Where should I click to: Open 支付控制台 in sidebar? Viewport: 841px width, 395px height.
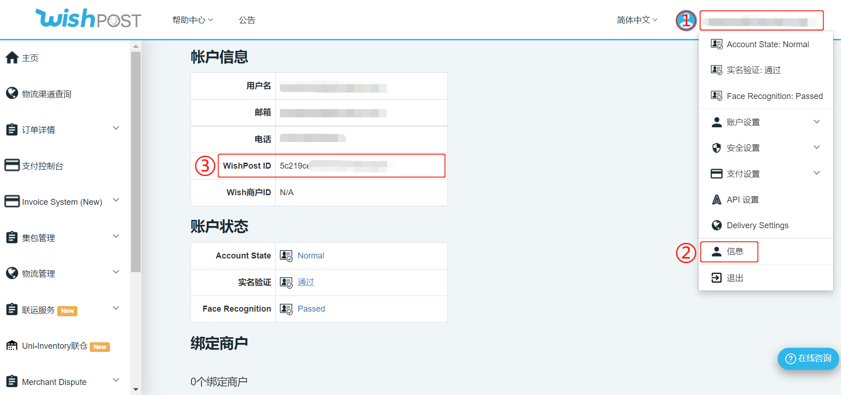pyautogui.click(x=43, y=166)
